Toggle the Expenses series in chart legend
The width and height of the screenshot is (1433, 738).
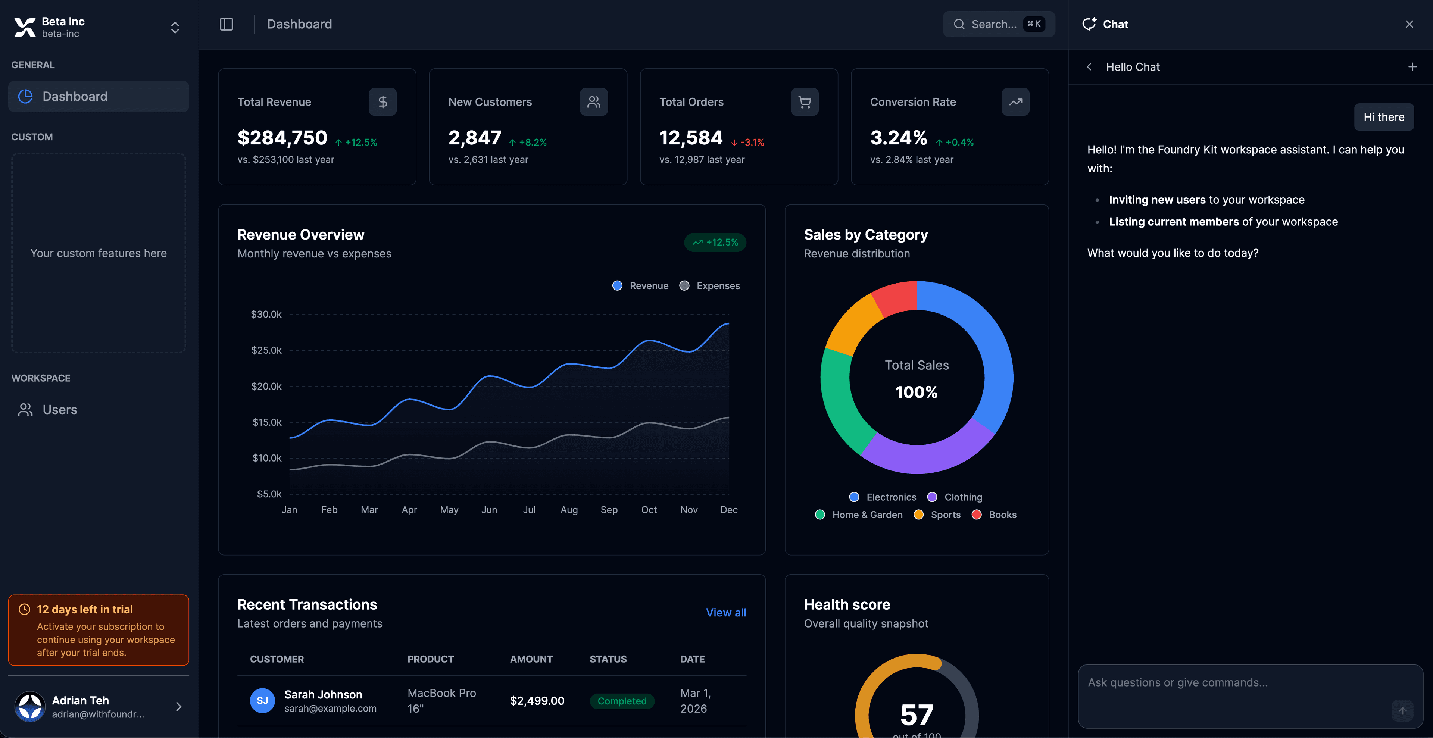coord(710,286)
